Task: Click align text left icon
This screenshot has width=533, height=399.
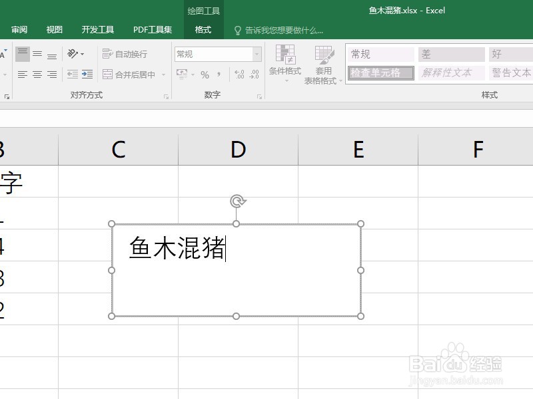Action: coord(23,74)
